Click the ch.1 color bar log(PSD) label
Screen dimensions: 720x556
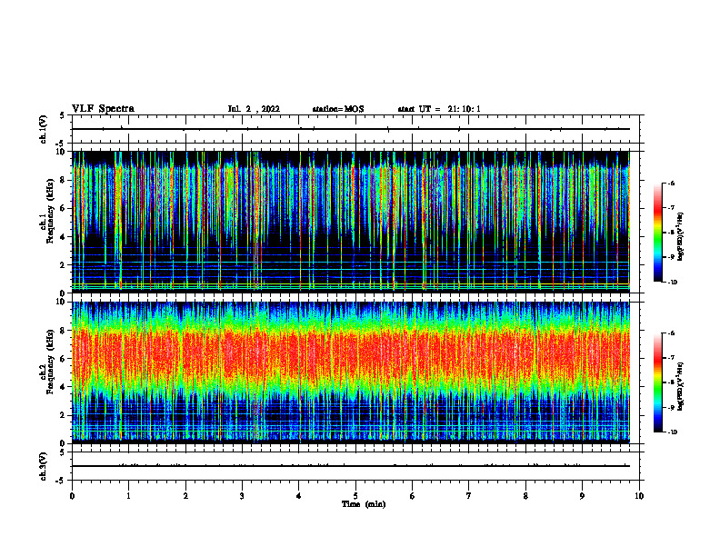(681, 237)
